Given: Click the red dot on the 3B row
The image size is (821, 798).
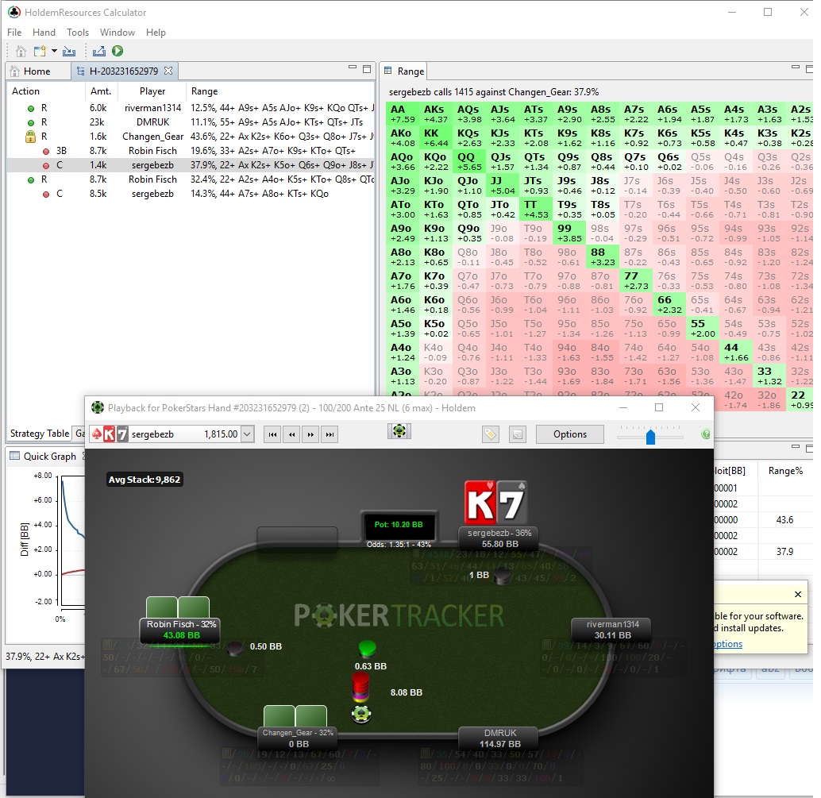Looking at the screenshot, I should (46, 152).
